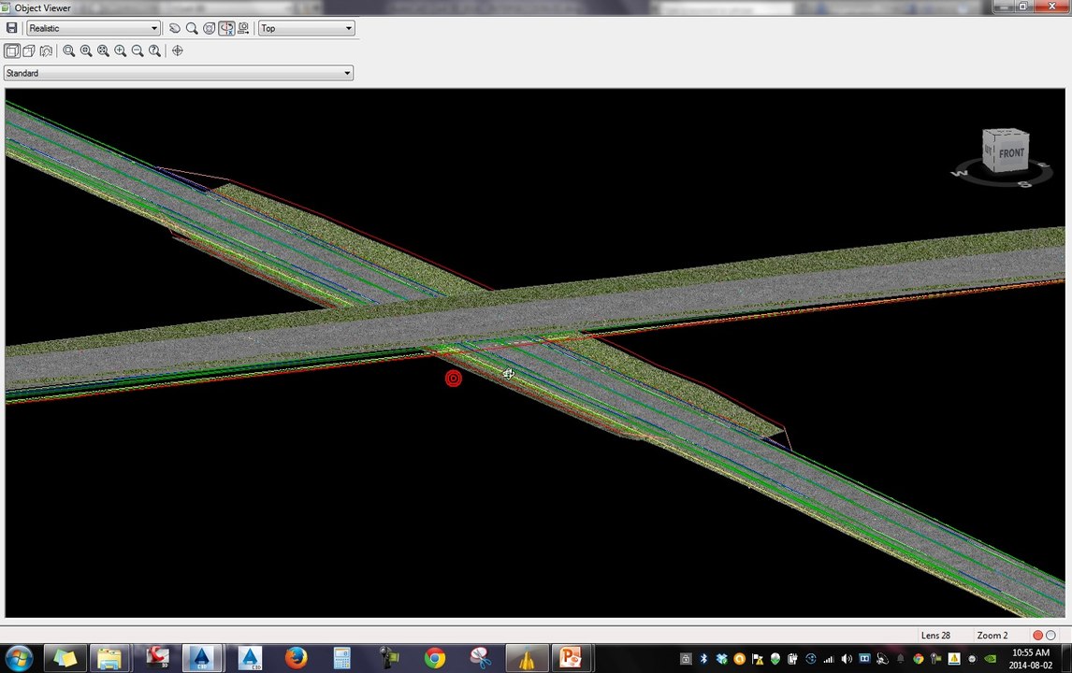Screen dimensions: 1072x673
Task: Click the Bluetooth tray icon
Action: tap(703, 659)
